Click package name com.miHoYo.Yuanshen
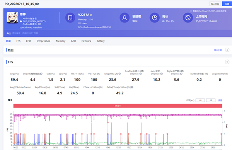Screen dimensions: 232x150 coord(31,27)
